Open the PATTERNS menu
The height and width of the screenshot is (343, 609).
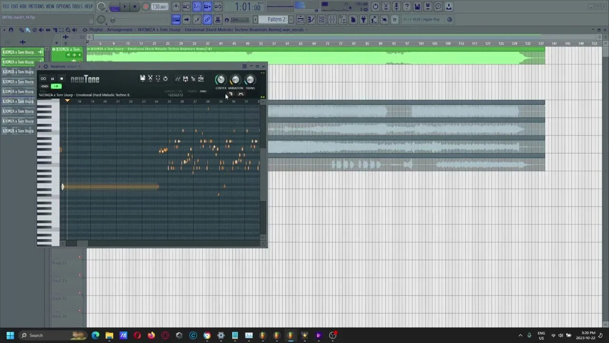click(x=36, y=6)
